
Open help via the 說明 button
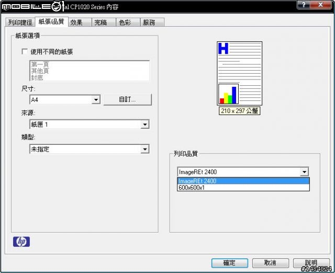(x=311, y=263)
